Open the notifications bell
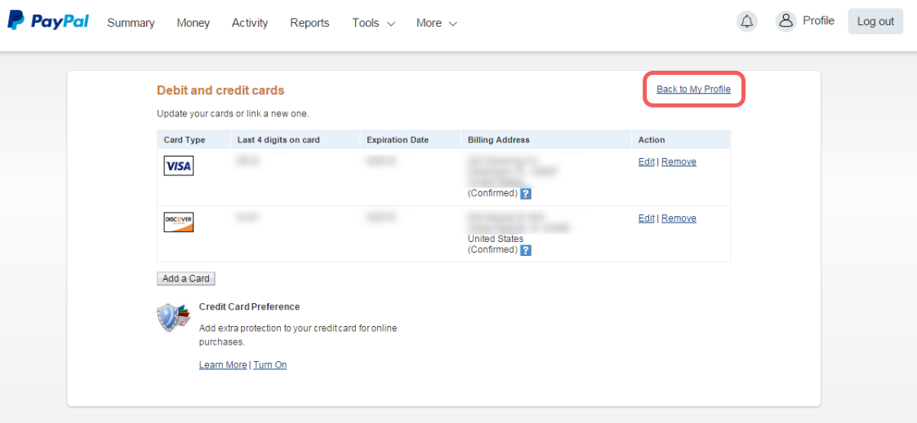The image size is (917, 423). pyautogui.click(x=747, y=21)
